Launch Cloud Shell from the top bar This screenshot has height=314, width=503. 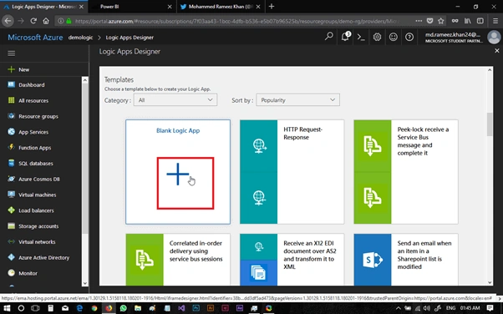point(361,38)
